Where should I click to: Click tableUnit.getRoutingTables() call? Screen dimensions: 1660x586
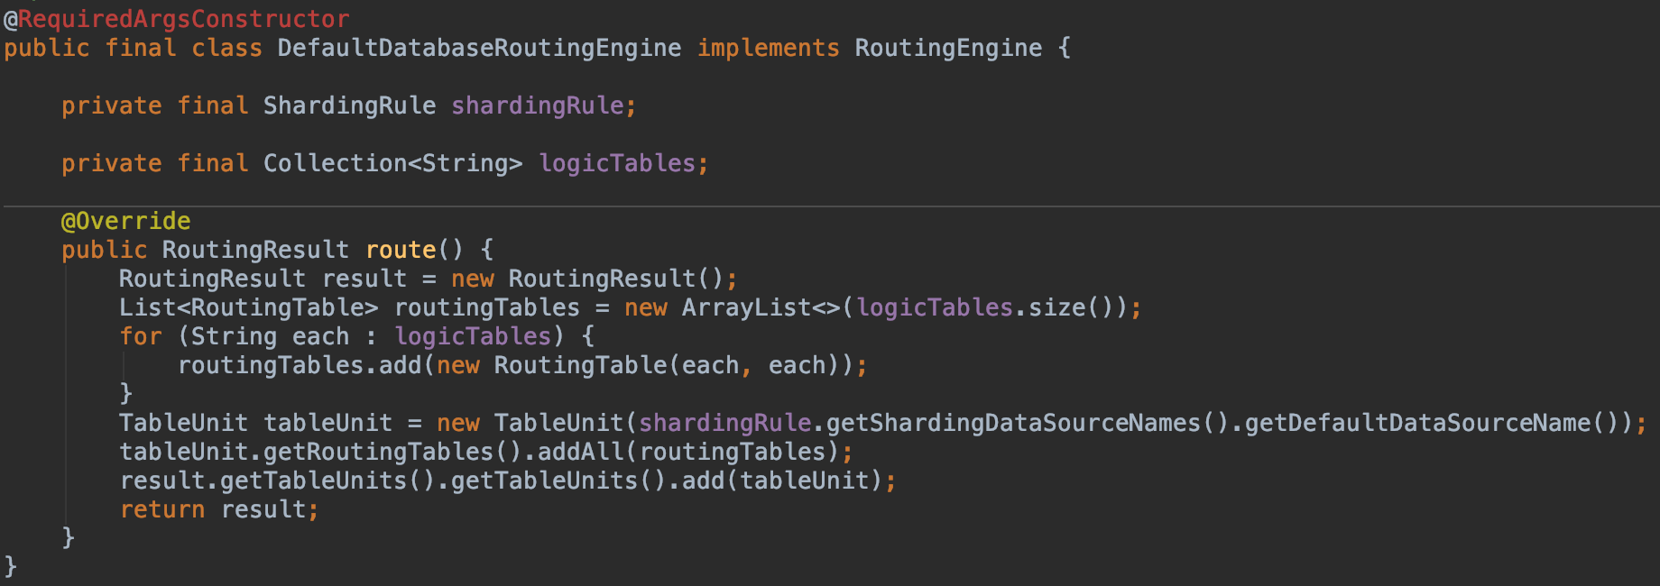click(x=320, y=452)
